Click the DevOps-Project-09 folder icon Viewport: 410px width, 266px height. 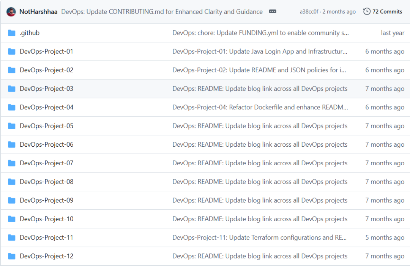pyautogui.click(x=11, y=200)
